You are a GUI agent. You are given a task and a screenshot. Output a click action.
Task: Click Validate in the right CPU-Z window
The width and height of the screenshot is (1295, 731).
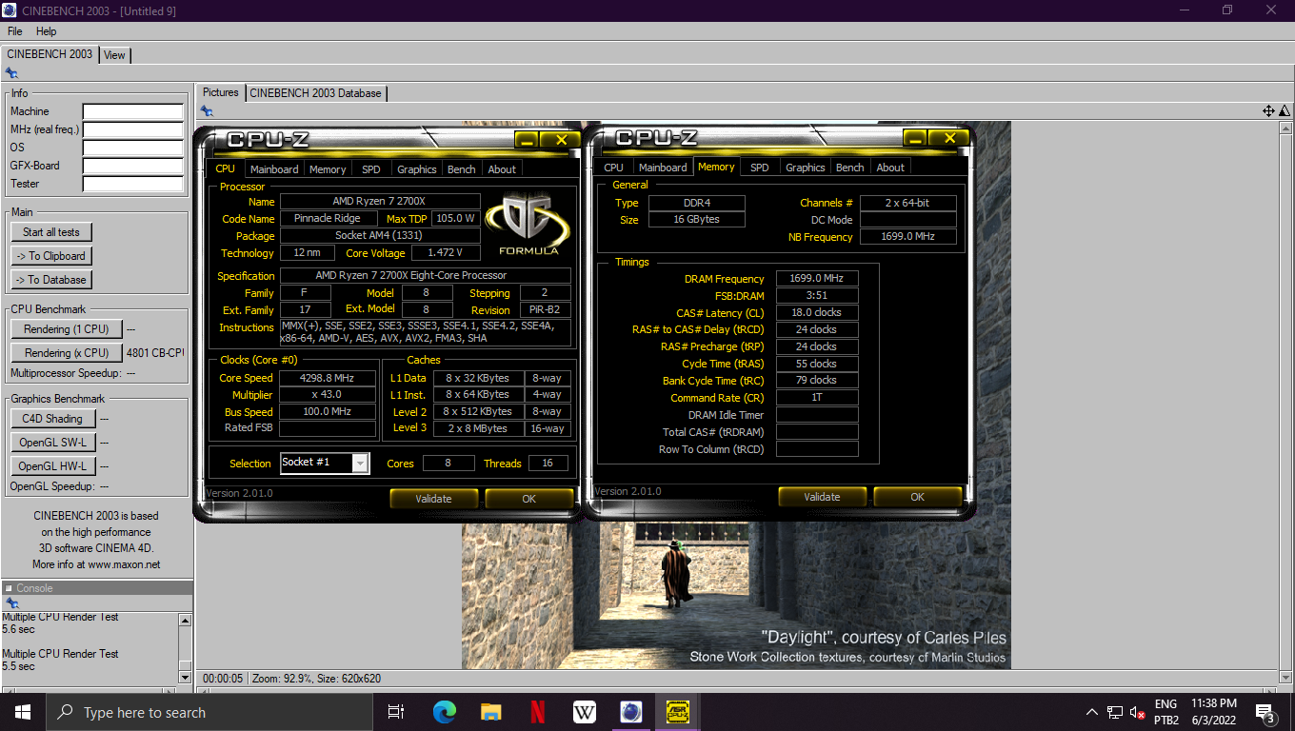click(823, 497)
